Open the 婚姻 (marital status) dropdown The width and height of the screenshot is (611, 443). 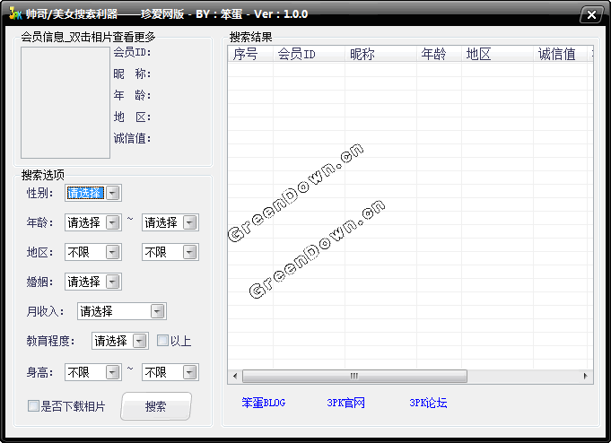click(93, 282)
